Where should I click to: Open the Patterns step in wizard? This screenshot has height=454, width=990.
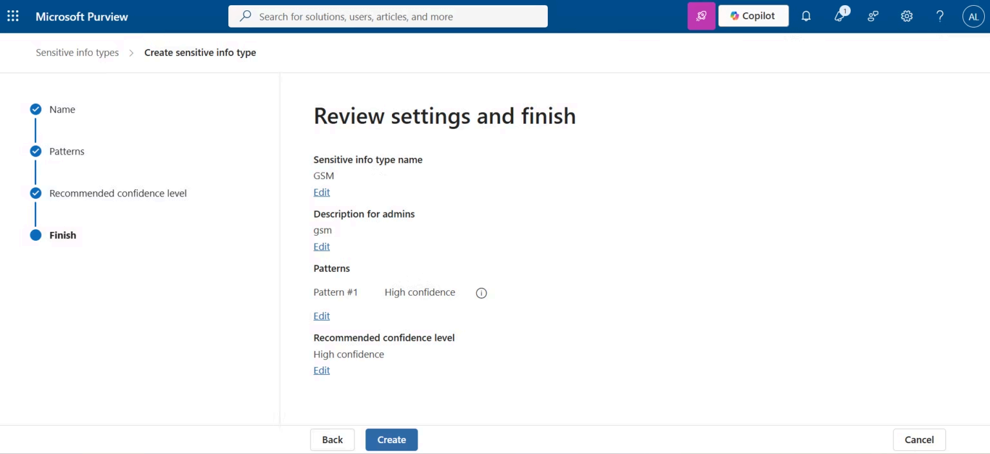tap(67, 151)
